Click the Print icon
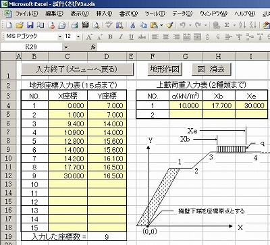Image resolution: width=270 pixels, height=245 pixels. click(75, 25)
